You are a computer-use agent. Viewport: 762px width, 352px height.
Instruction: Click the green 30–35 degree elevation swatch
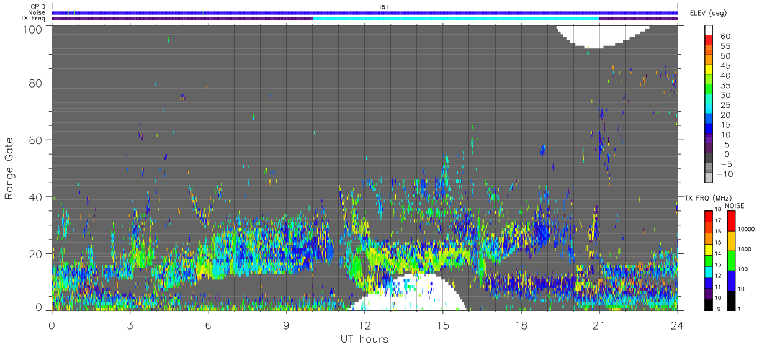pyautogui.click(x=709, y=89)
